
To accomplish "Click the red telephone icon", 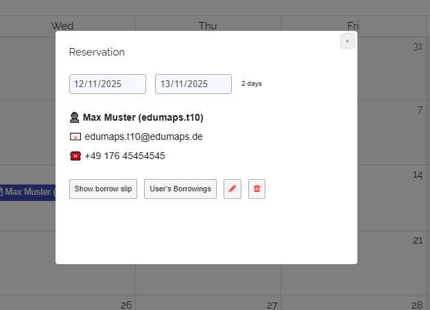I will pos(75,156).
